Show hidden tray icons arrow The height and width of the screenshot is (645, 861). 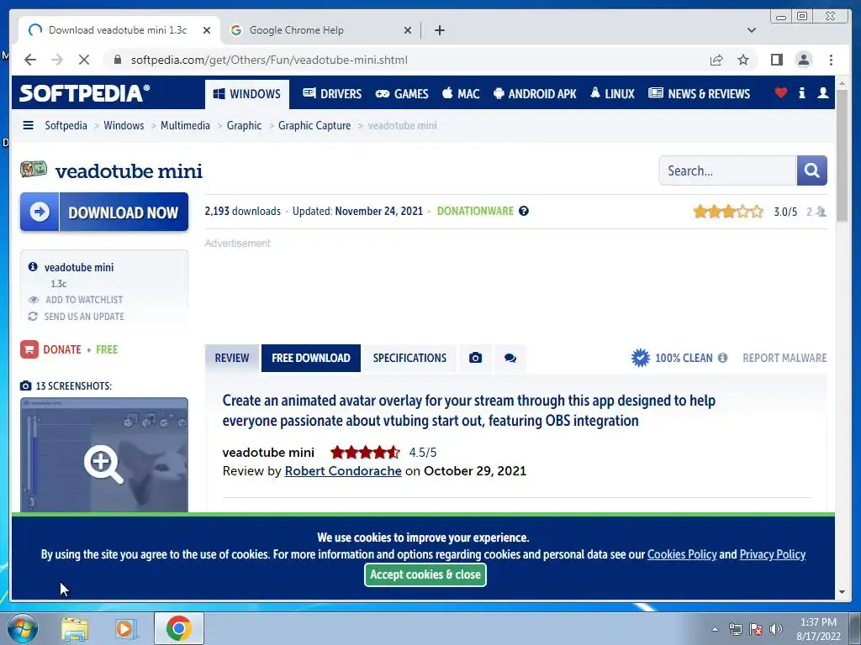point(715,629)
